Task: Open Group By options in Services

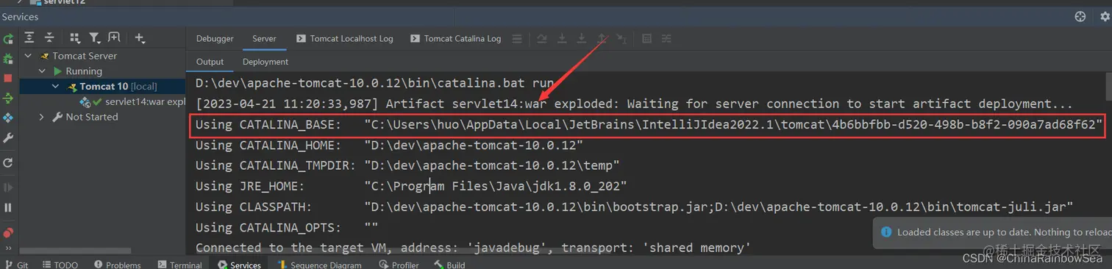Action: click(x=74, y=37)
